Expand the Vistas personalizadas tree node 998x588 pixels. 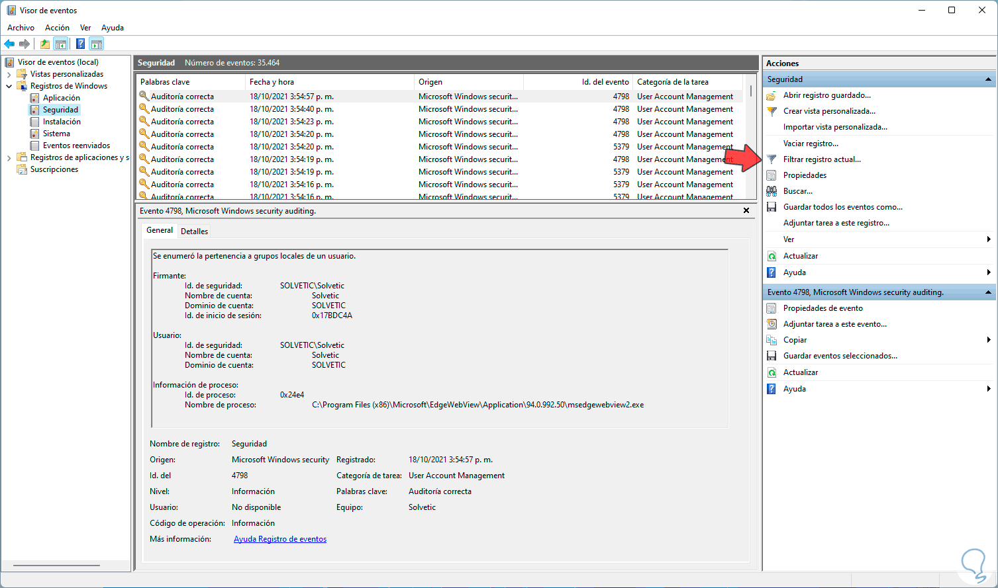tap(9, 74)
